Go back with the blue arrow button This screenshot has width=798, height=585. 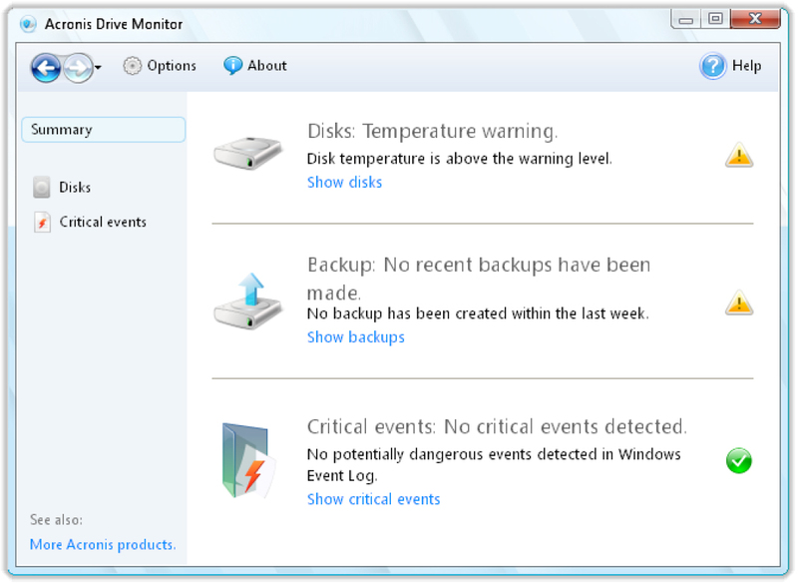[46, 67]
